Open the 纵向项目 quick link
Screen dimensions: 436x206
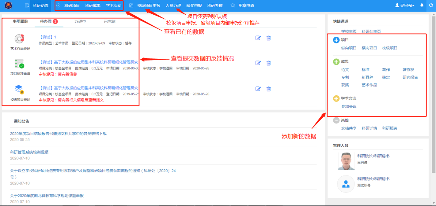349,48
